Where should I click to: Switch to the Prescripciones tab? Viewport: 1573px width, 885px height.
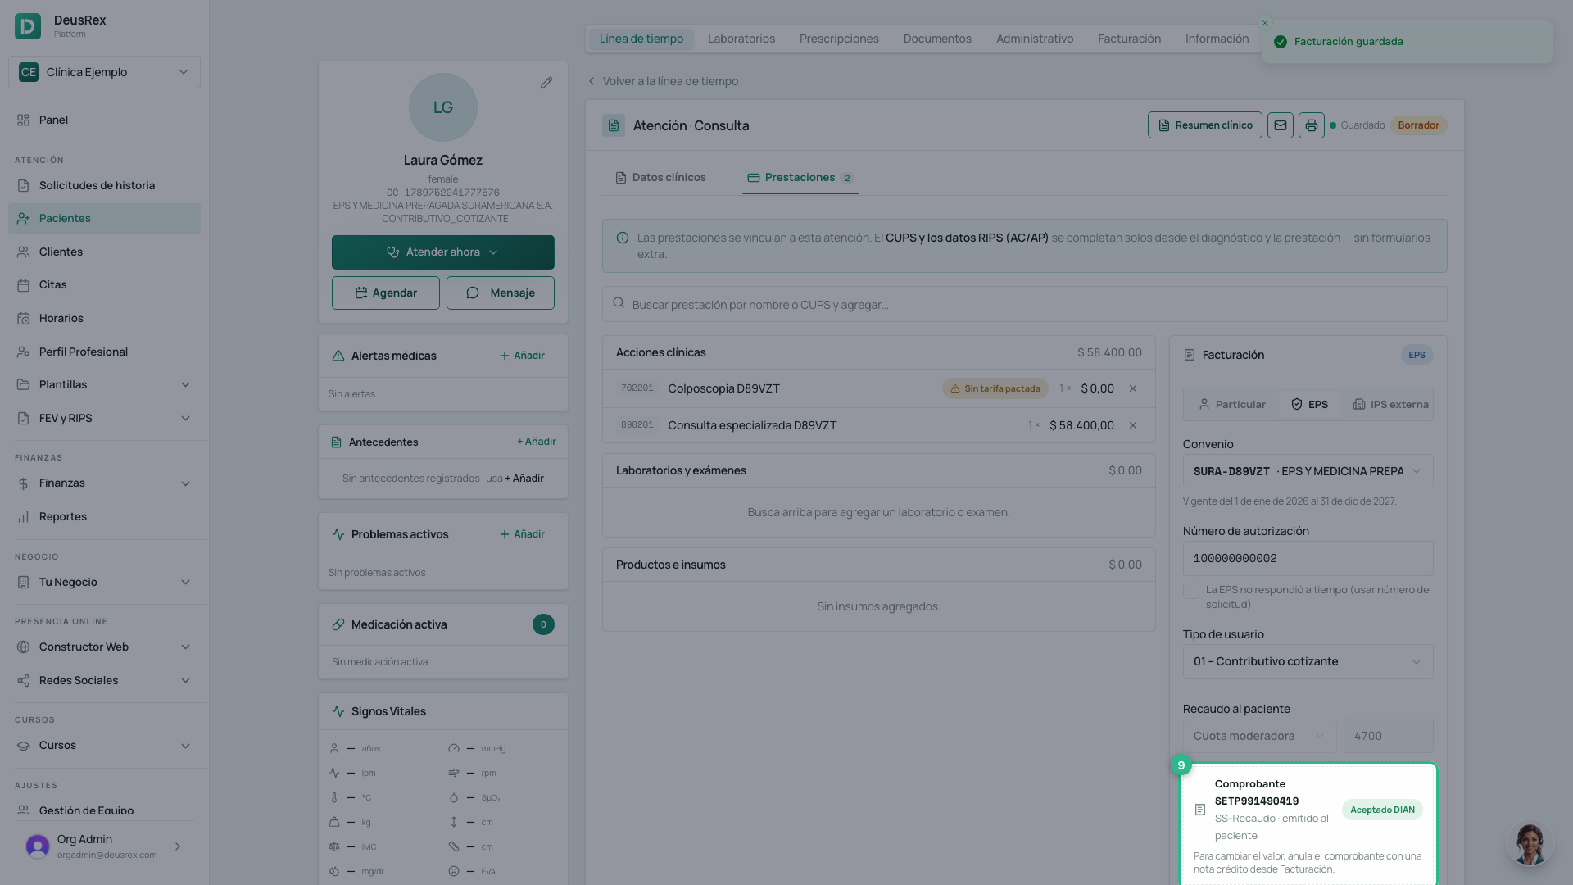point(839,39)
